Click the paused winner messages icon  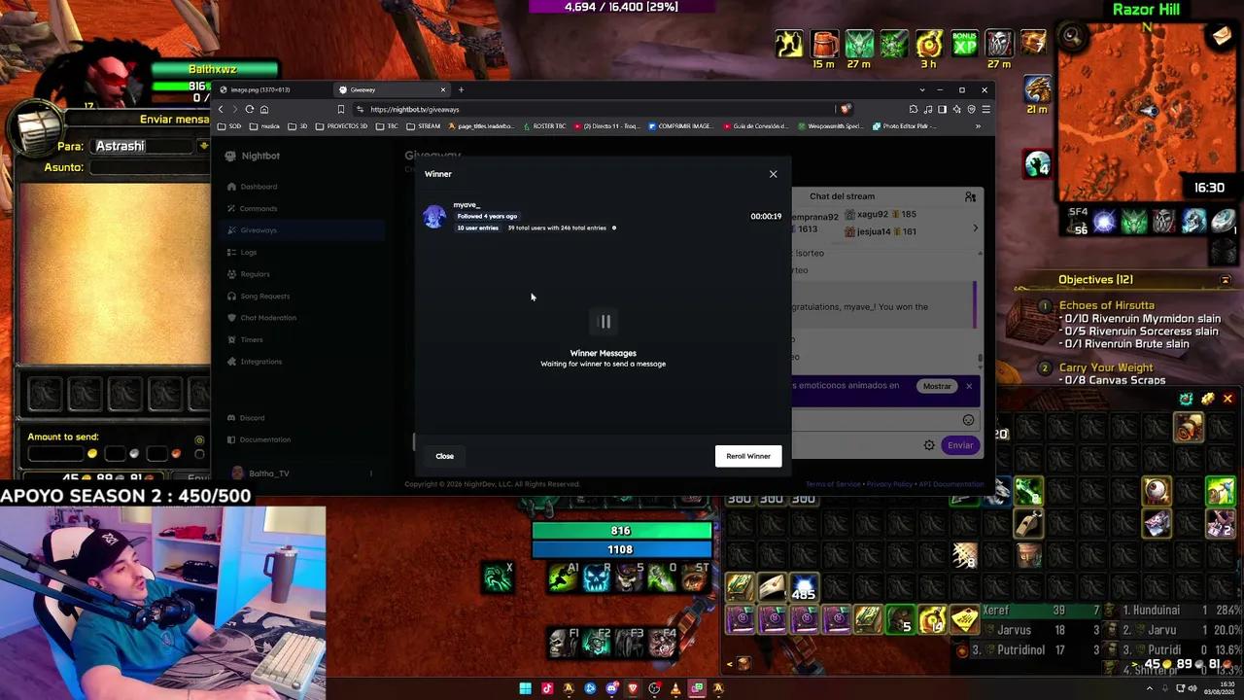point(604,322)
